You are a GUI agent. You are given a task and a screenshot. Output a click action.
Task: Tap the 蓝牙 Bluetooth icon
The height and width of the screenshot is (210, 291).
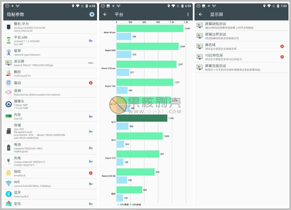click(9, 194)
